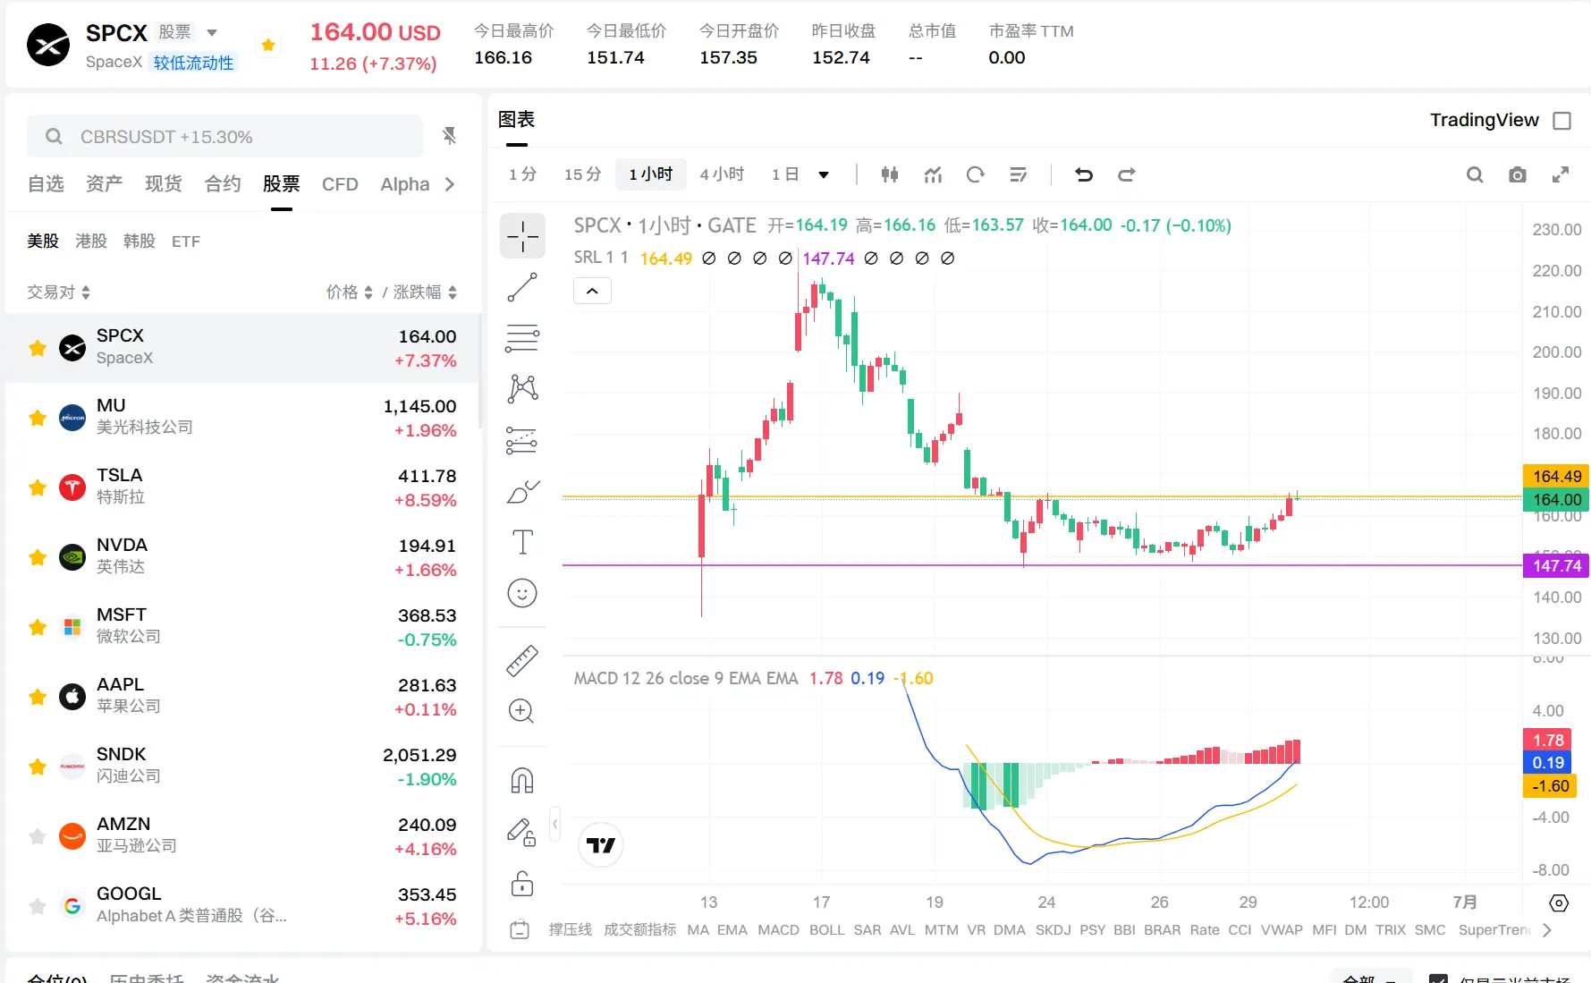
Task: Switch to the 自选 tab
Action: pyautogui.click(x=46, y=184)
